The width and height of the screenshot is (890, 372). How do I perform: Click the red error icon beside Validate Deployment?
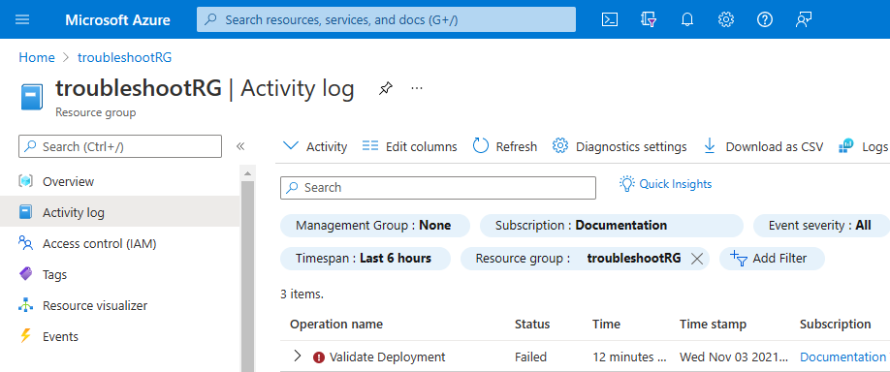point(319,357)
